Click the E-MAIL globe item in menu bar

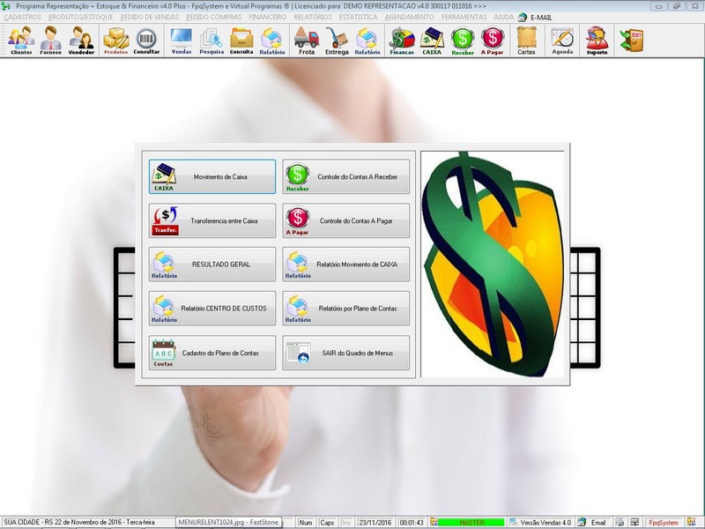coord(536,17)
